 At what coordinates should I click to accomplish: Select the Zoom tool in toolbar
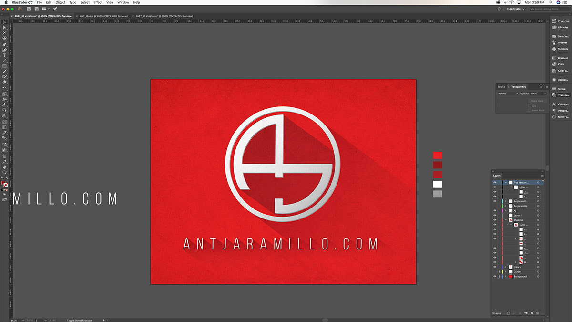coord(5,173)
